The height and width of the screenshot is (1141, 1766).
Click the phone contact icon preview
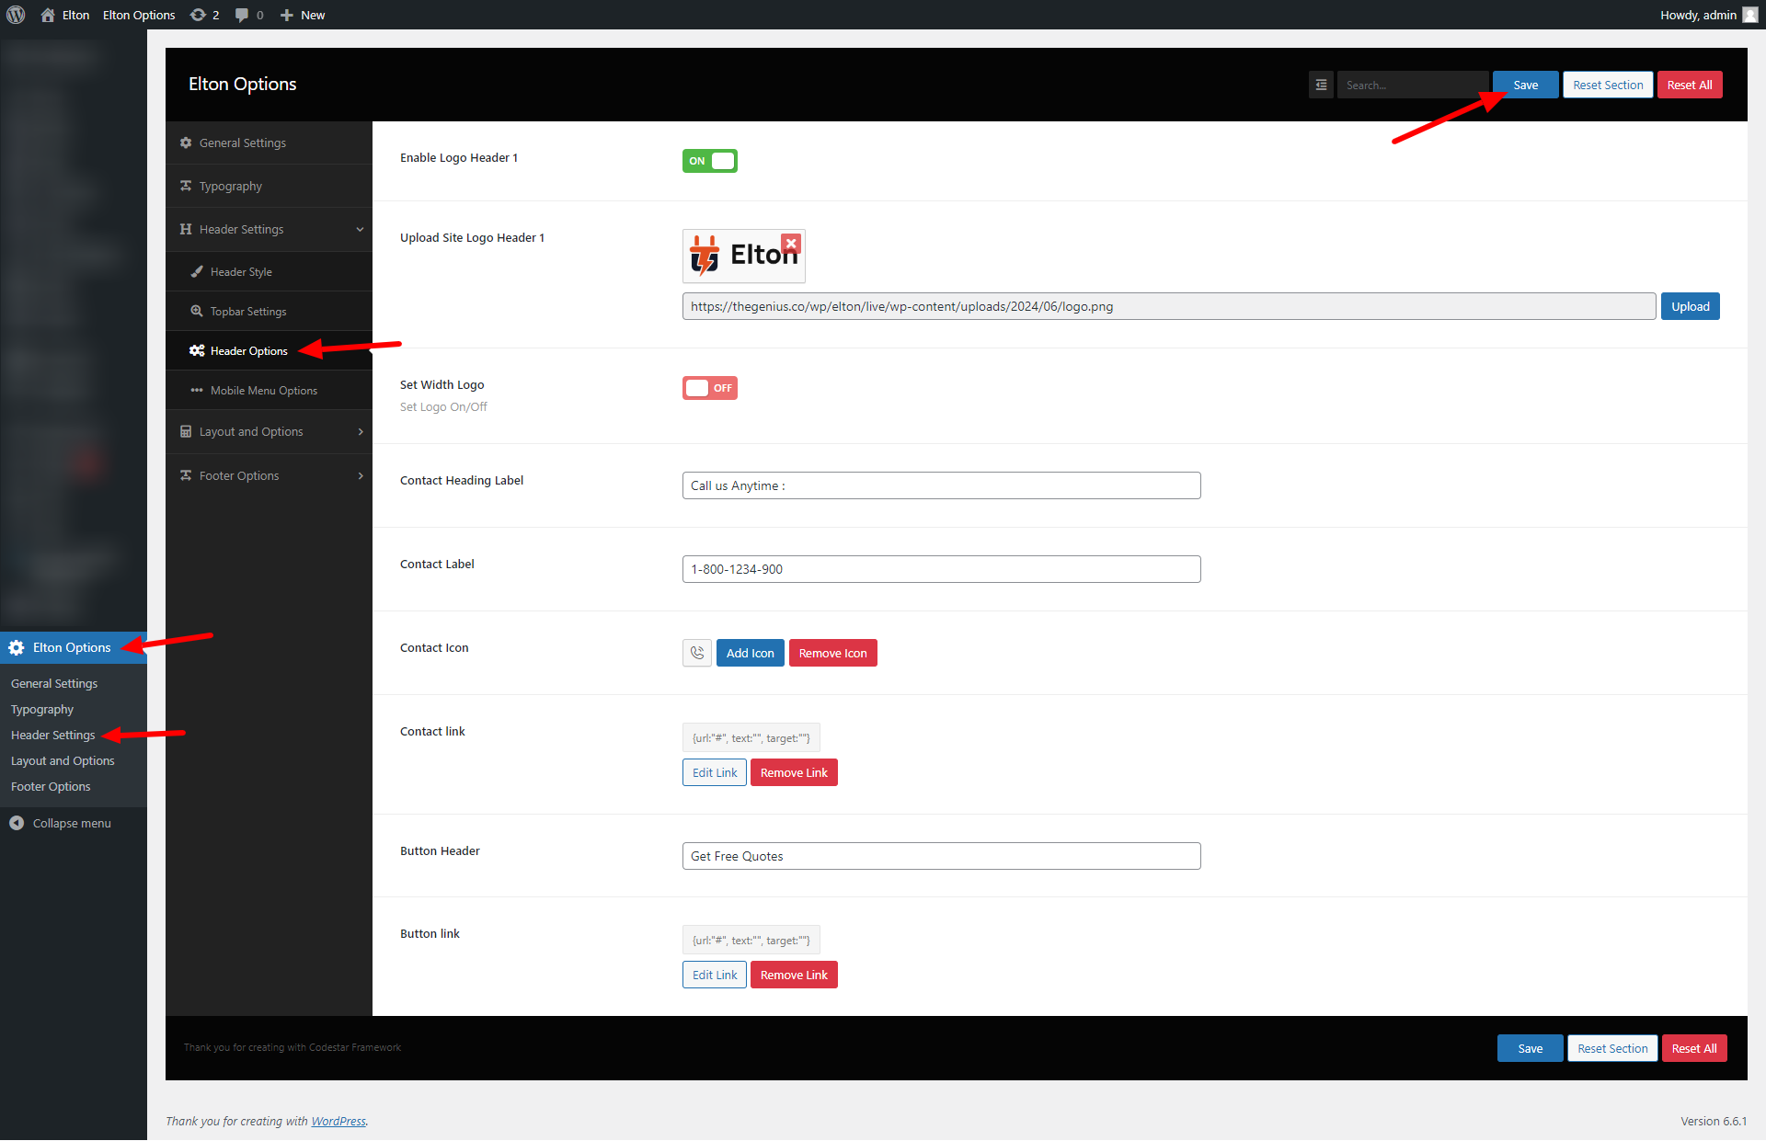point(697,653)
